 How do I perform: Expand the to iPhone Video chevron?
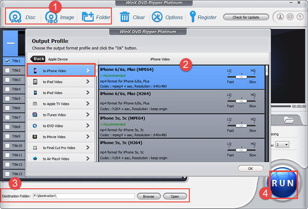pos(88,71)
